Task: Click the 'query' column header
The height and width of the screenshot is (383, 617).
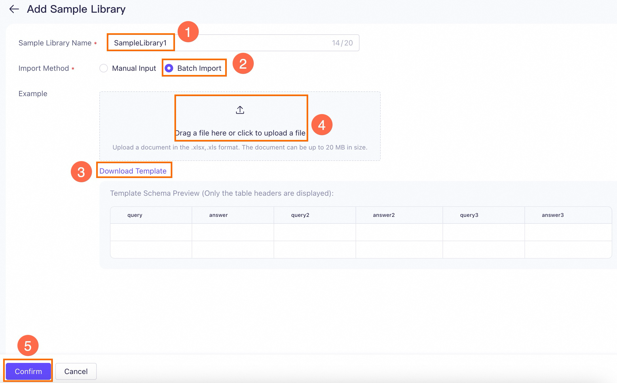Action: click(151, 215)
